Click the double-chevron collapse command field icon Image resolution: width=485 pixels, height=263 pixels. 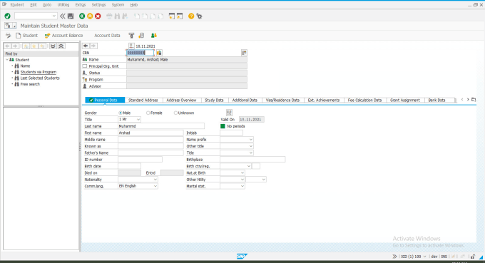[63, 16]
